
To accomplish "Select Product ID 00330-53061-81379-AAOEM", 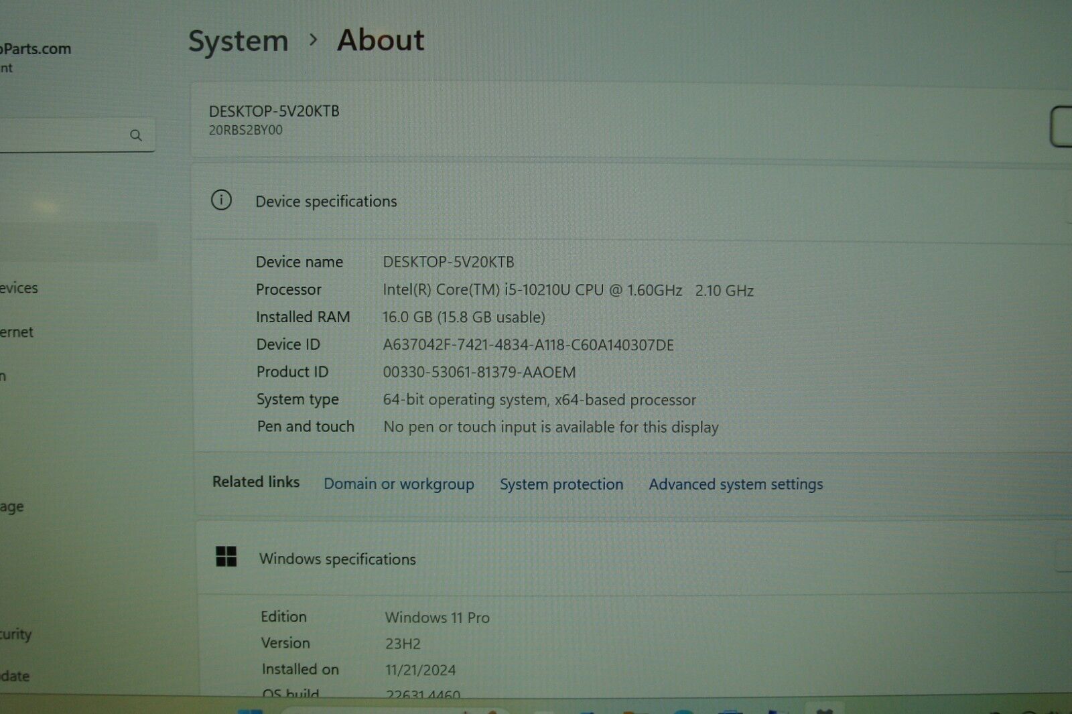I will (x=479, y=372).
